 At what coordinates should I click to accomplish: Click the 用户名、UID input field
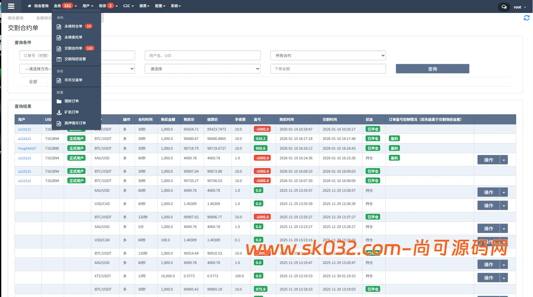click(202, 55)
